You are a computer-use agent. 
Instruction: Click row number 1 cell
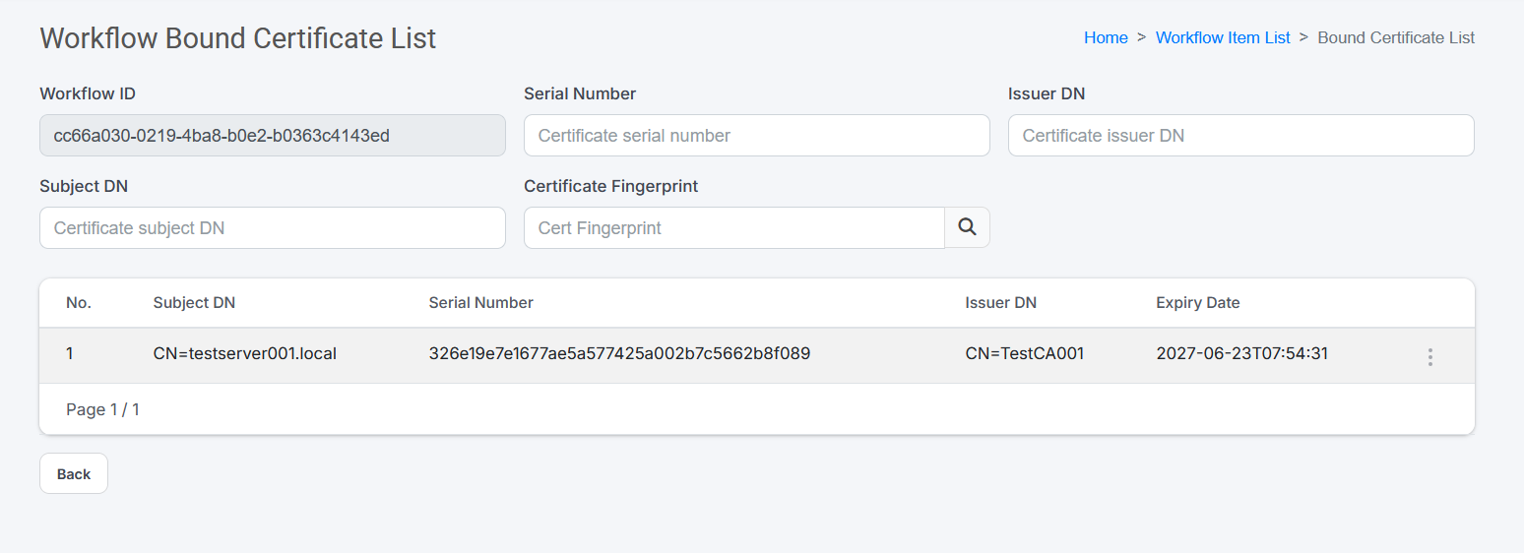click(70, 353)
